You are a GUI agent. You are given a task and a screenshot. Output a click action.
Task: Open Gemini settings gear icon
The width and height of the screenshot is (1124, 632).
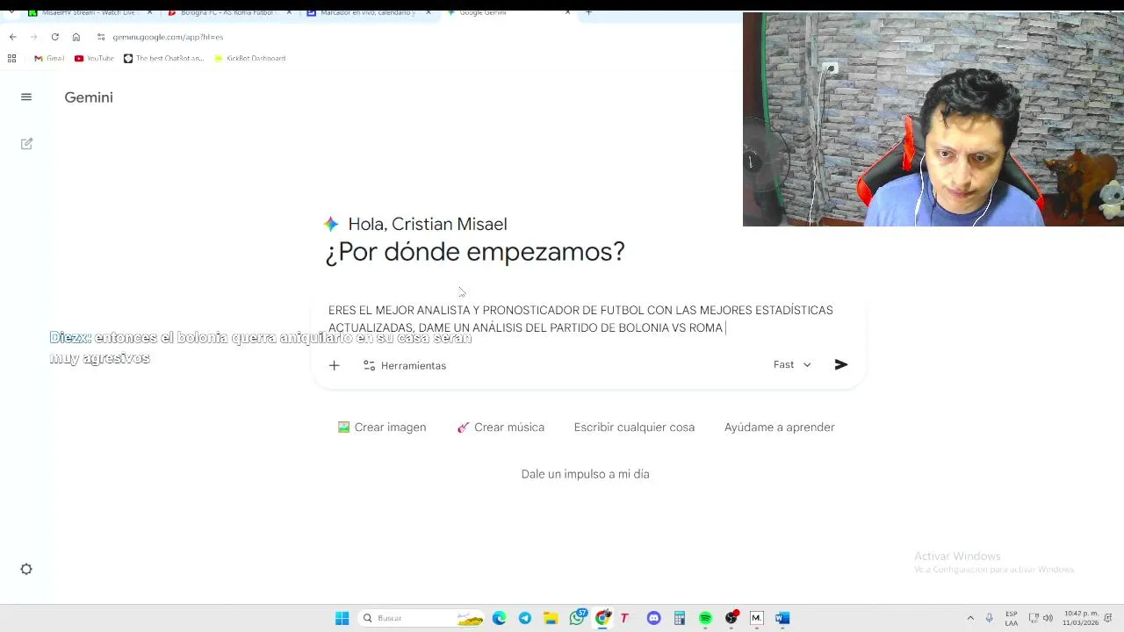[26, 569]
